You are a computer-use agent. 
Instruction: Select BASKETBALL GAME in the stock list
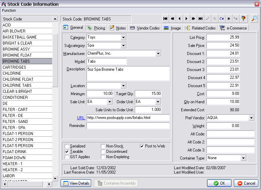click(27, 37)
